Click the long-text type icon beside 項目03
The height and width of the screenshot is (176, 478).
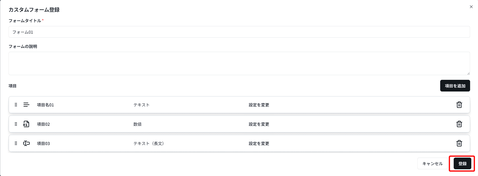click(26, 143)
